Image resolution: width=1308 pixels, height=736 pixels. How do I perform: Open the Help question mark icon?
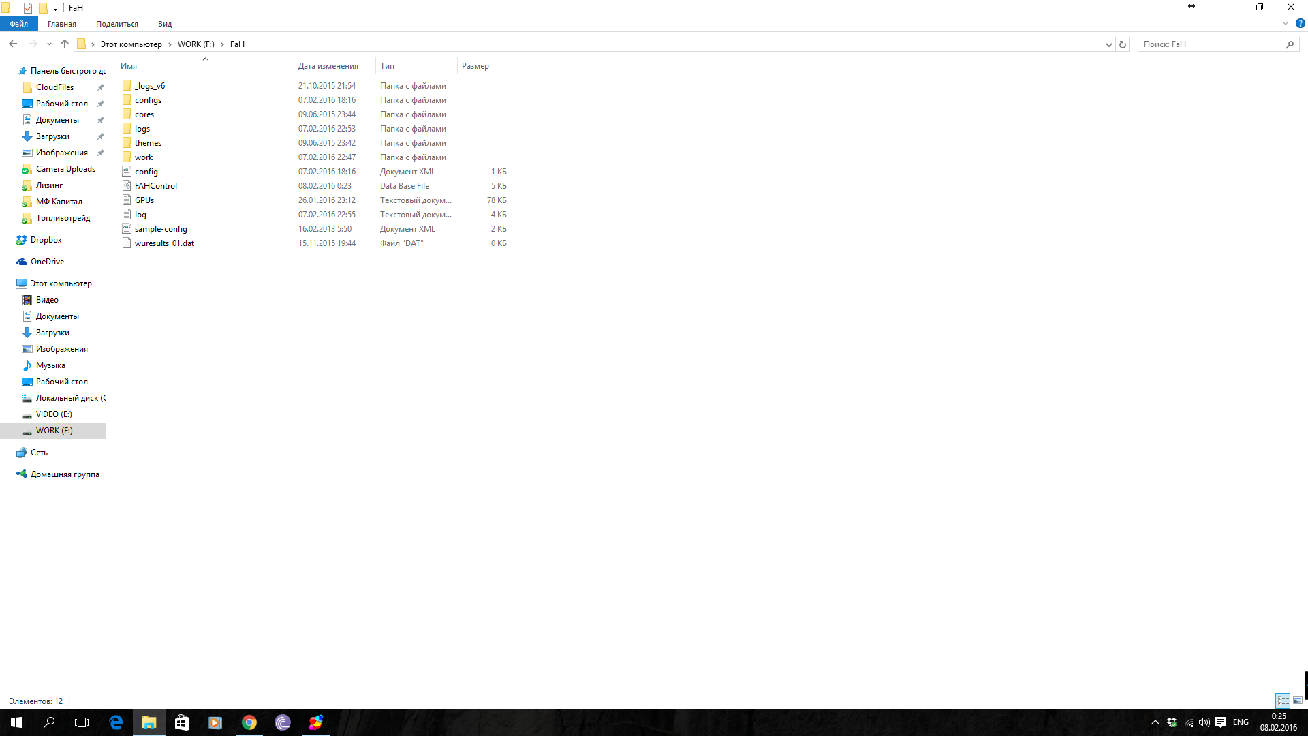(1300, 23)
